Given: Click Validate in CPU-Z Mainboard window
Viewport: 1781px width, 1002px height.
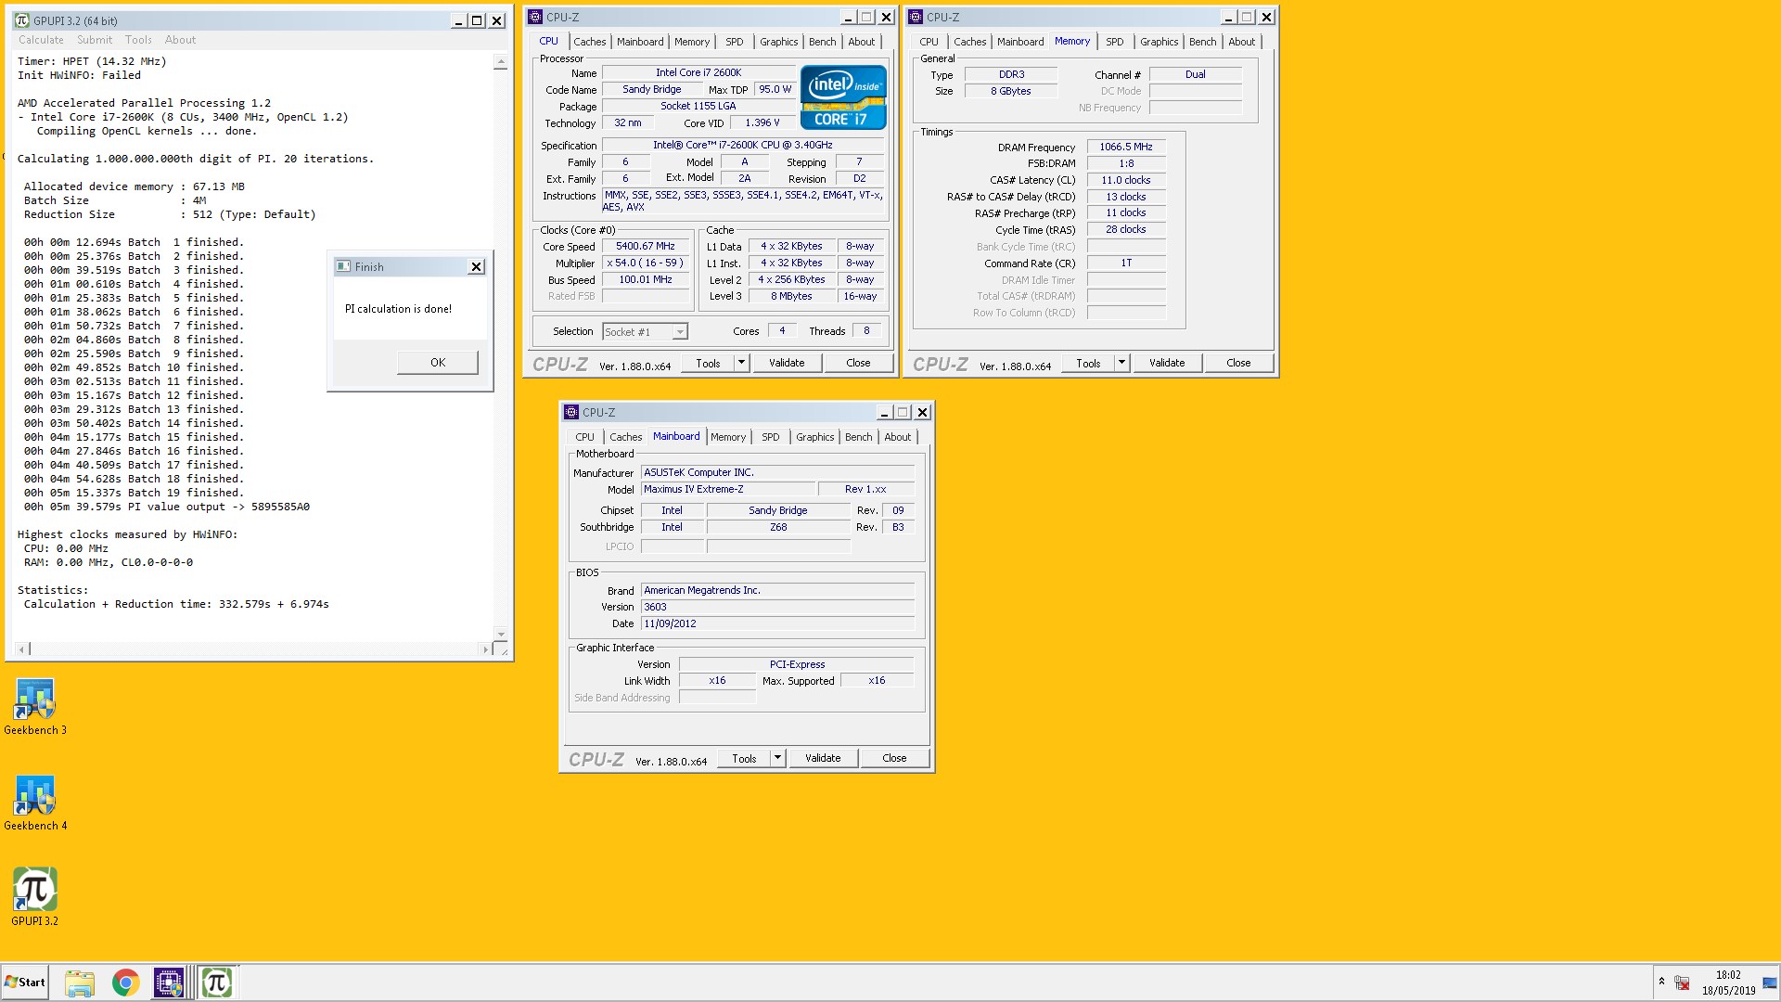Looking at the screenshot, I should tap(823, 758).
